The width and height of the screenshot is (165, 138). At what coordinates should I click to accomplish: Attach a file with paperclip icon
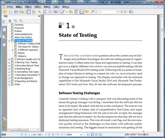(71, 12)
